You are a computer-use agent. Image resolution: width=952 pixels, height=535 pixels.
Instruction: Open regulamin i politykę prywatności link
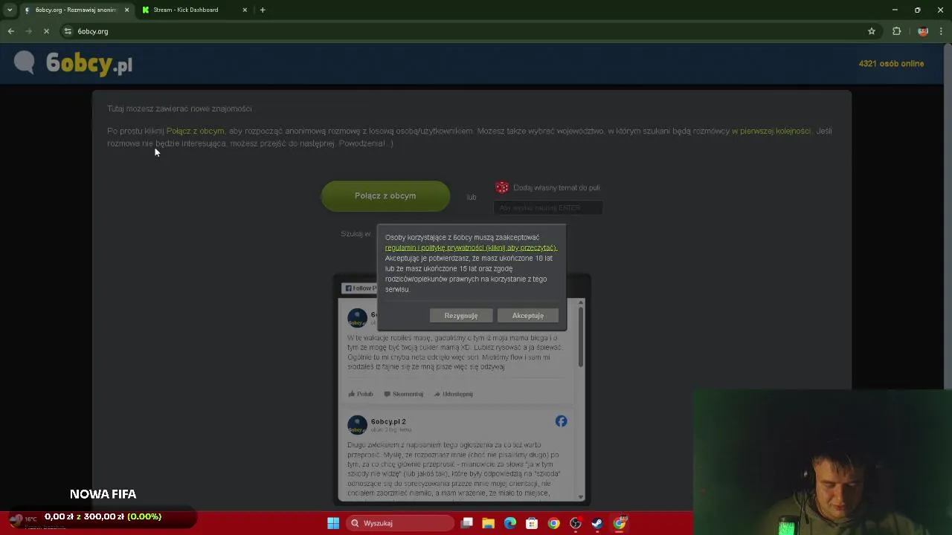tap(471, 247)
